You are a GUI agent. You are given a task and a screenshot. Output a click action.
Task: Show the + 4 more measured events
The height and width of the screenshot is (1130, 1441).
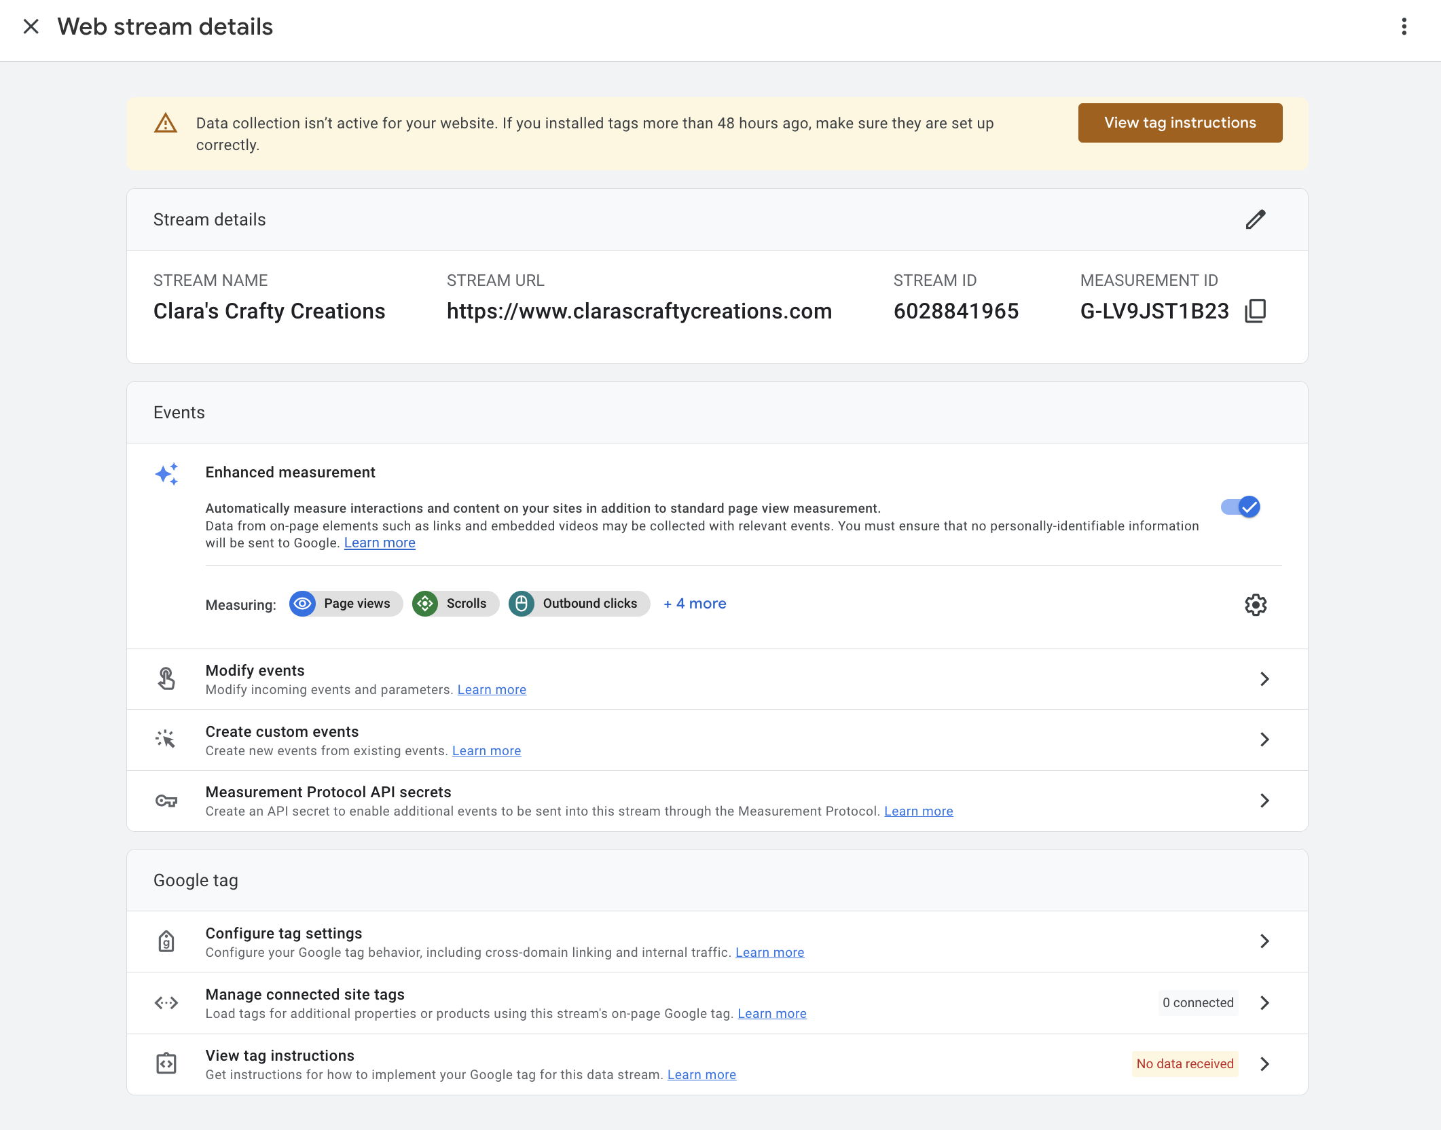(x=695, y=604)
